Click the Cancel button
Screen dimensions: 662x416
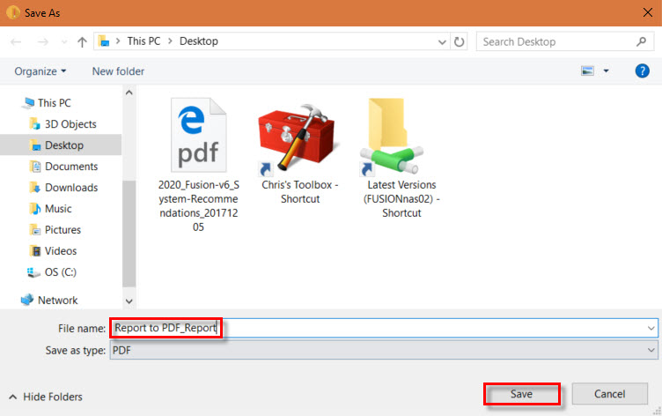610,394
